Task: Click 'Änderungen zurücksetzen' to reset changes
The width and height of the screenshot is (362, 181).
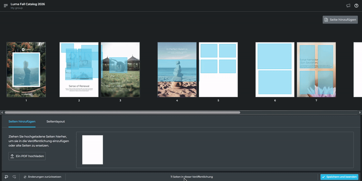Action: point(43,177)
